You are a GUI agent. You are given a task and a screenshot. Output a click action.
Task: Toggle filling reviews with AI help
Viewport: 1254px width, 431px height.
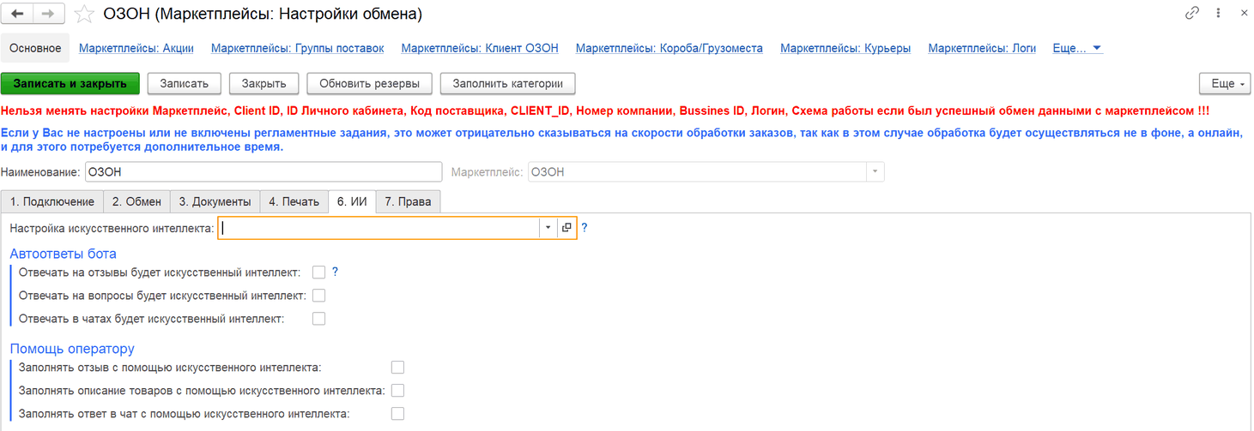click(397, 368)
